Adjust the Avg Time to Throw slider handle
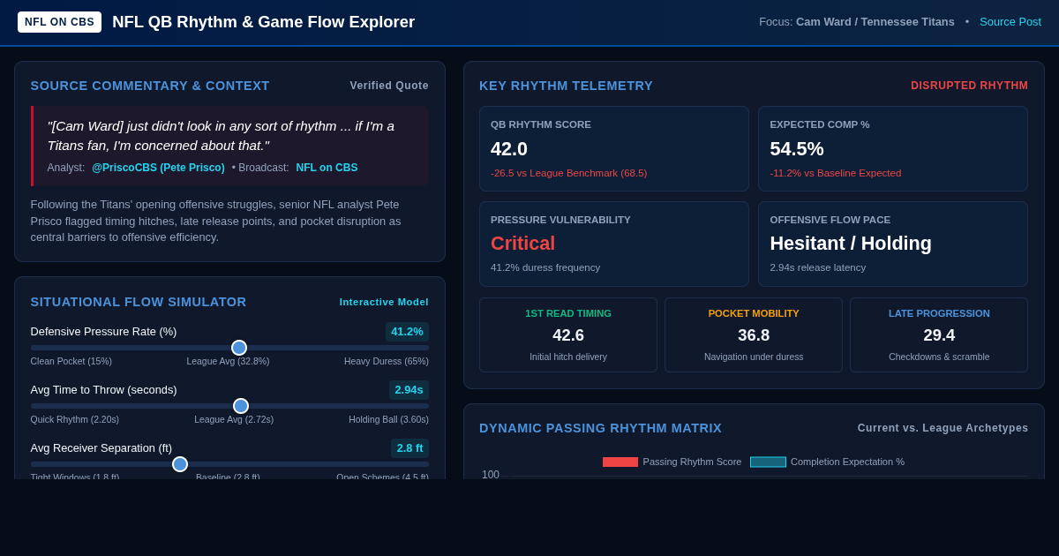The image size is (1059, 556). coord(241,406)
